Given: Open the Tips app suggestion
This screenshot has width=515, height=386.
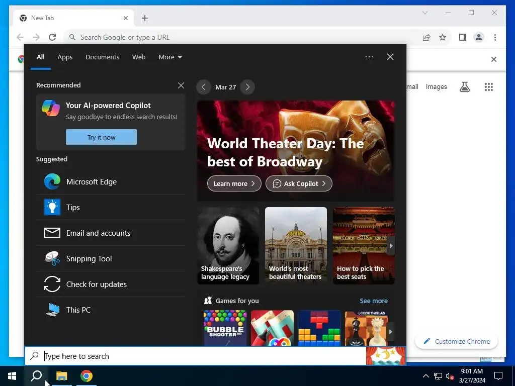Looking at the screenshot, I should click(111, 207).
